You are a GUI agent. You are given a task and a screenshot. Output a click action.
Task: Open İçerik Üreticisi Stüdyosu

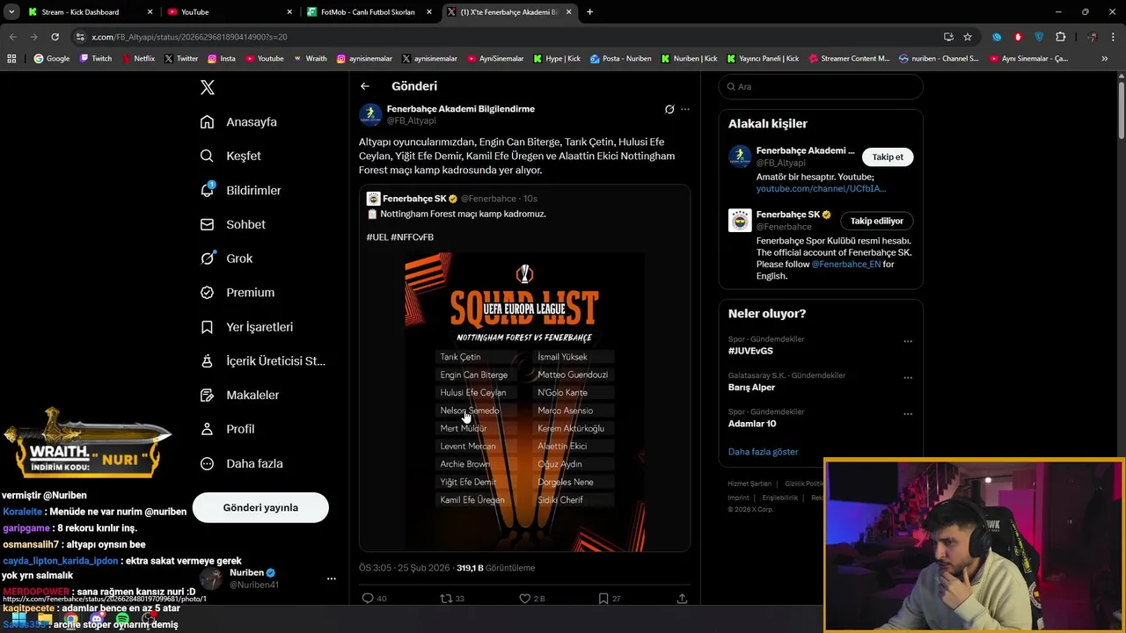coord(262,360)
